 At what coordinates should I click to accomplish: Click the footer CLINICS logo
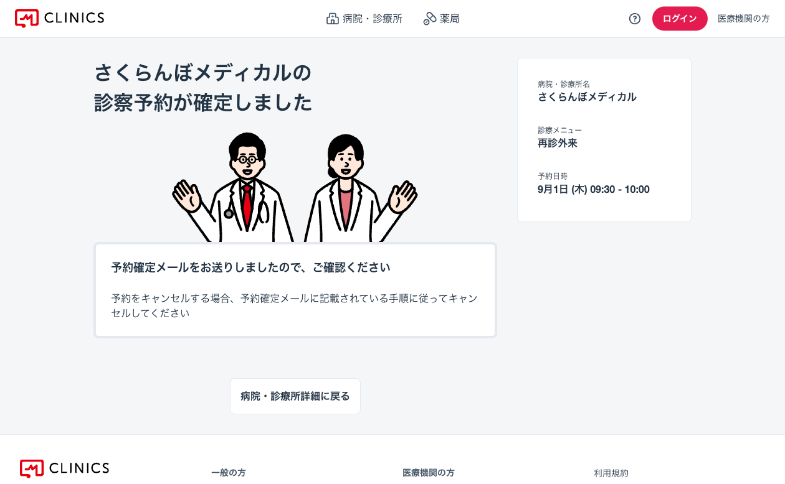pyautogui.click(x=65, y=468)
